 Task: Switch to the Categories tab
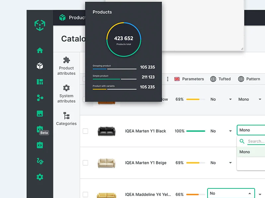[66, 118]
